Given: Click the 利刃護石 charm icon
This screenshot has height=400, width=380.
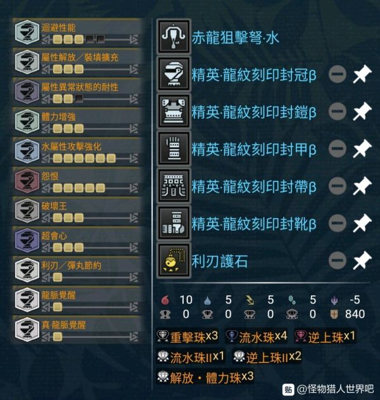Looking at the screenshot, I should (174, 260).
